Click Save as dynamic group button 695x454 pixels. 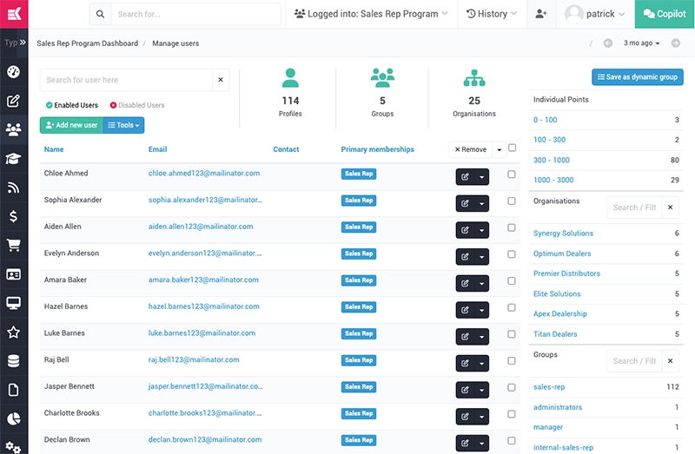(x=637, y=77)
